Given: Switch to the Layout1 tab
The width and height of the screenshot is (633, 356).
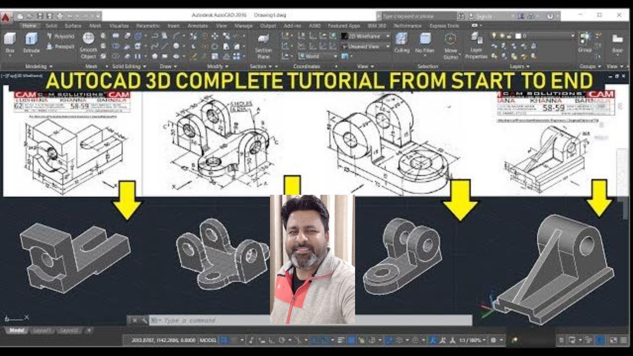Looking at the screenshot, I should (x=42, y=330).
